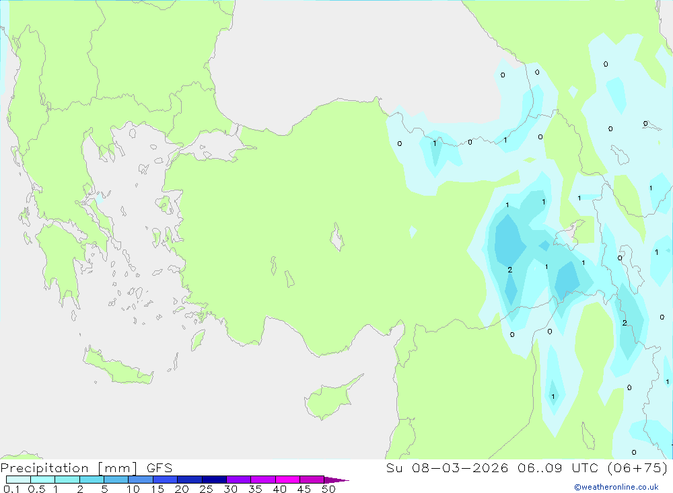Click the '06..09 UTC' time range text
673x493 pixels.
click(x=559, y=467)
